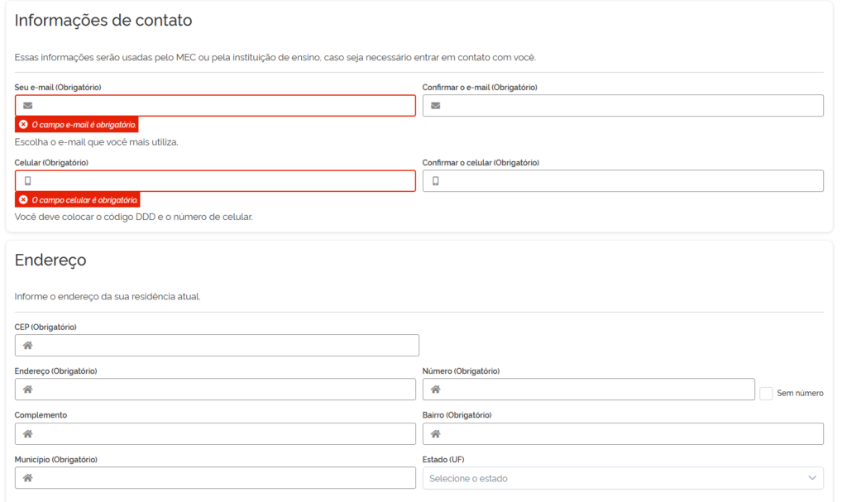This screenshot has width=847, height=502.
Task: Open the Estado (UF) dropdown
Action: click(x=612, y=478)
